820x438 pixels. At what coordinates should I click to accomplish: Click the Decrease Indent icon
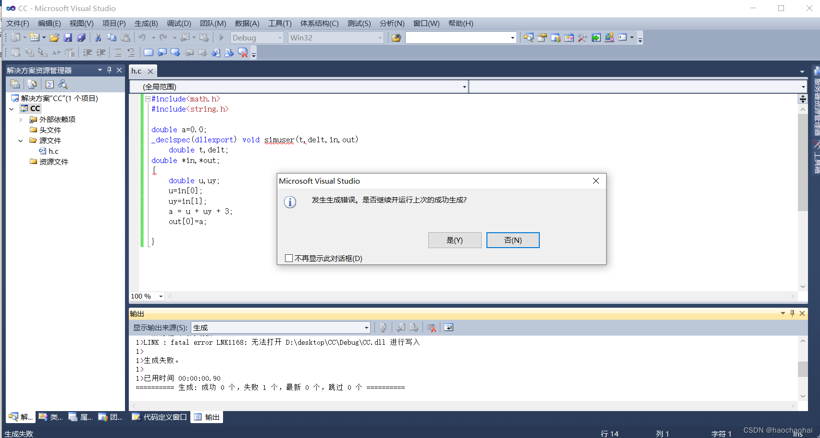pyautogui.click(x=87, y=52)
